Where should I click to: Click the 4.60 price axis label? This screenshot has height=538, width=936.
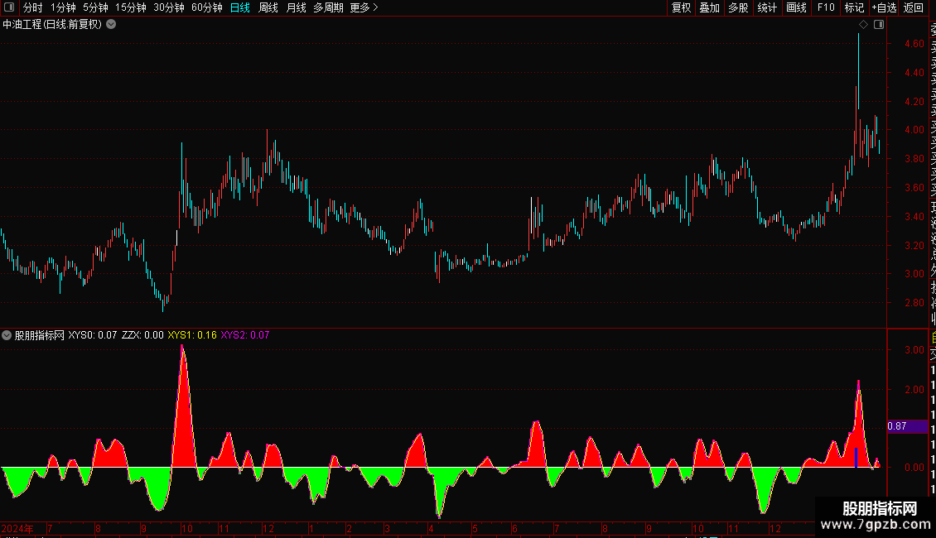(914, 44)
